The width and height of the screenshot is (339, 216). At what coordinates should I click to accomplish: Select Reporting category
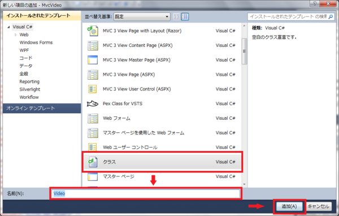tap(29, 81)
